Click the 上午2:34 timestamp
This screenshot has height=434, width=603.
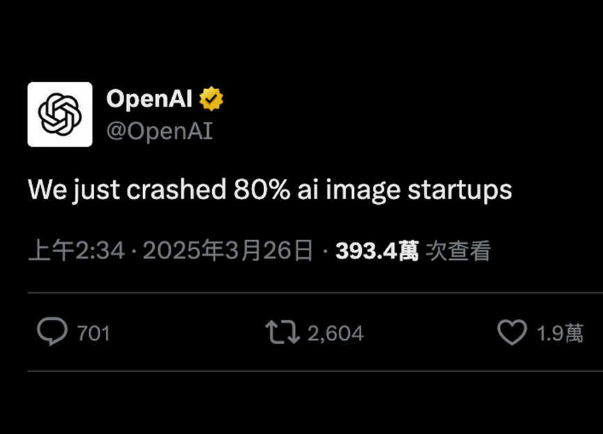point(76,251)
